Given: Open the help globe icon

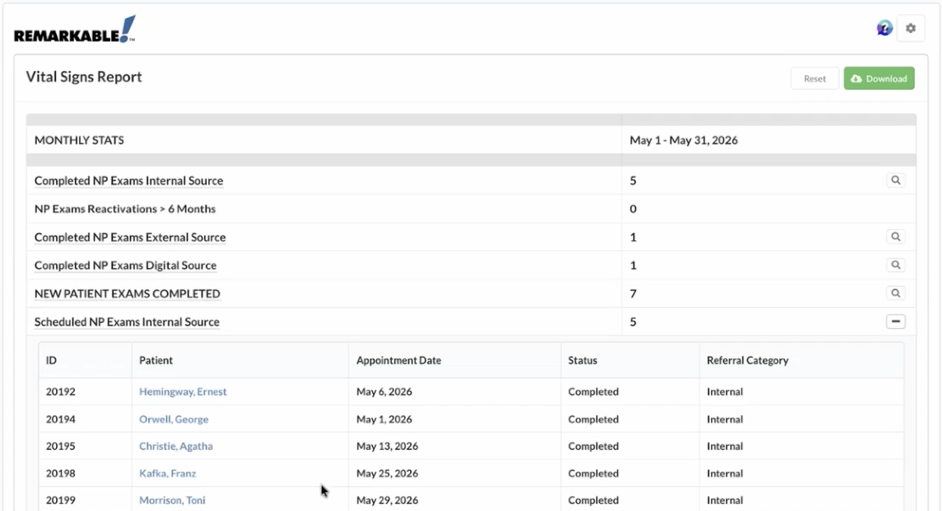Looking at the screenshot, I should point(885,28).
